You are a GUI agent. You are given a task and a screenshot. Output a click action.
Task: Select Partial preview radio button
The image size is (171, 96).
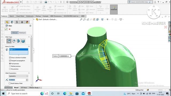(10, 66)
